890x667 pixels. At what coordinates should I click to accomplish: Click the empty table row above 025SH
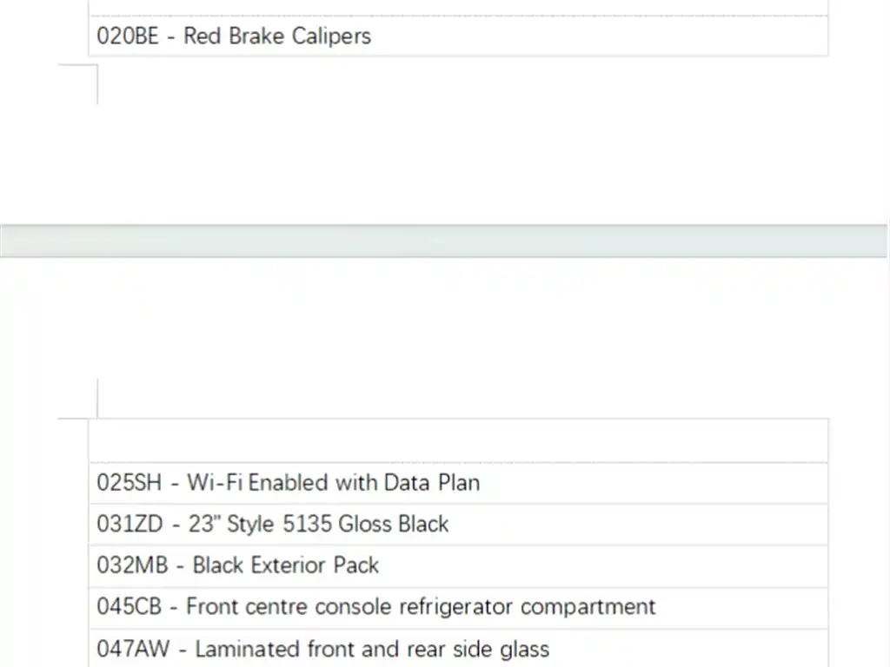[458, 441]
